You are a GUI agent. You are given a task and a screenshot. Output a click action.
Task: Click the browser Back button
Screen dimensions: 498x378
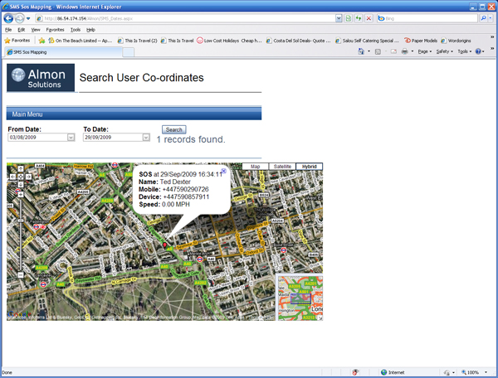[x=9, y=17]
